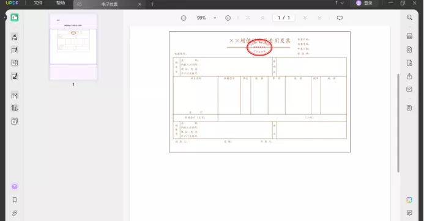Click the 登录 login button
Viewport: 424px width, 221px height.
(364, 3)
